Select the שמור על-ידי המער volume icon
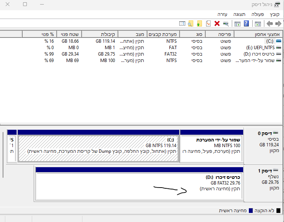This screenshot has width=284, height=222. [x=279, y=61]
